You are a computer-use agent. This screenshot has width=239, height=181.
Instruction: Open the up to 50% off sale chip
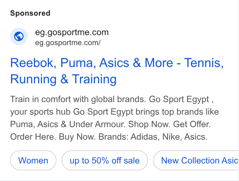[x=105, y=160]
